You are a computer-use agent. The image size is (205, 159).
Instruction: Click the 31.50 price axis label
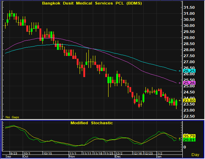tap(189, 8)
